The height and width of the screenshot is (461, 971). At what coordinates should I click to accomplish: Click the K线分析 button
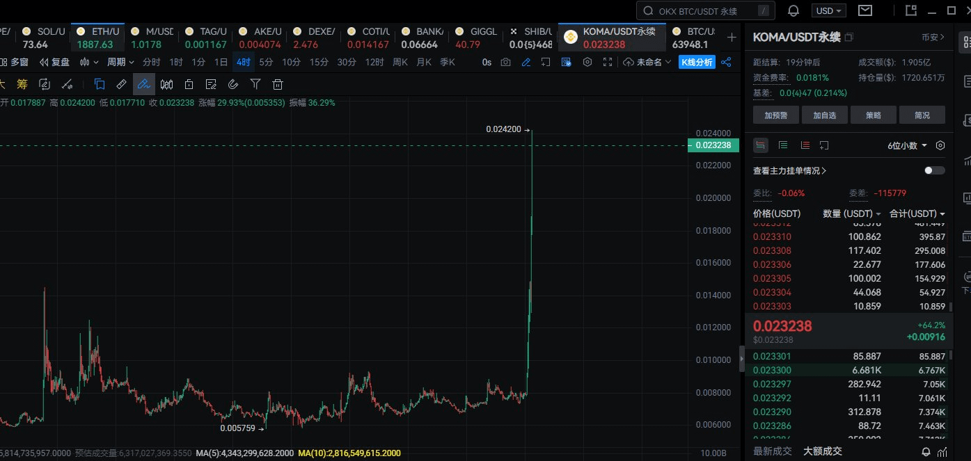pyautogui.click(x=696, y=62)
